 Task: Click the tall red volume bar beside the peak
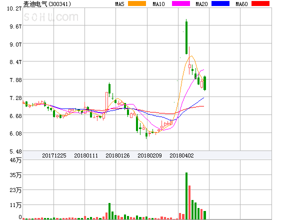click(189, 202)
